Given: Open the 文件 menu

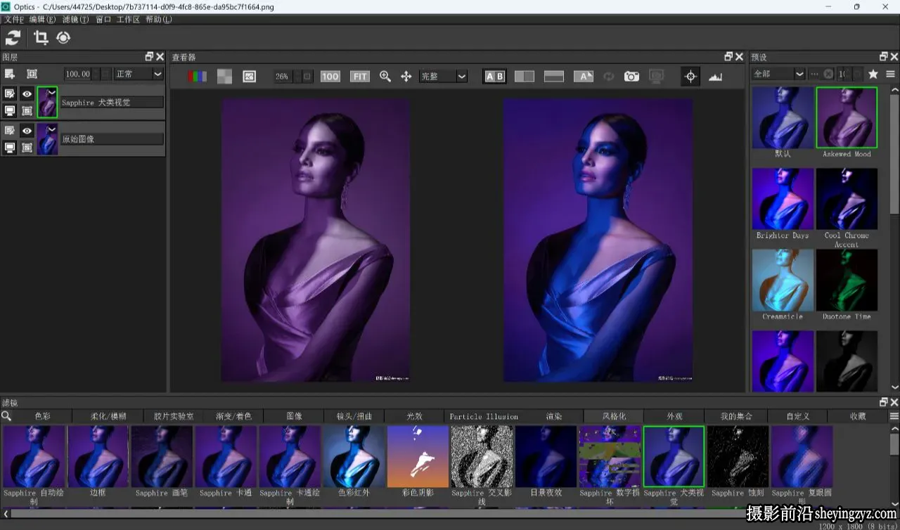Looking at the screenshot, I should coord(14,20).
